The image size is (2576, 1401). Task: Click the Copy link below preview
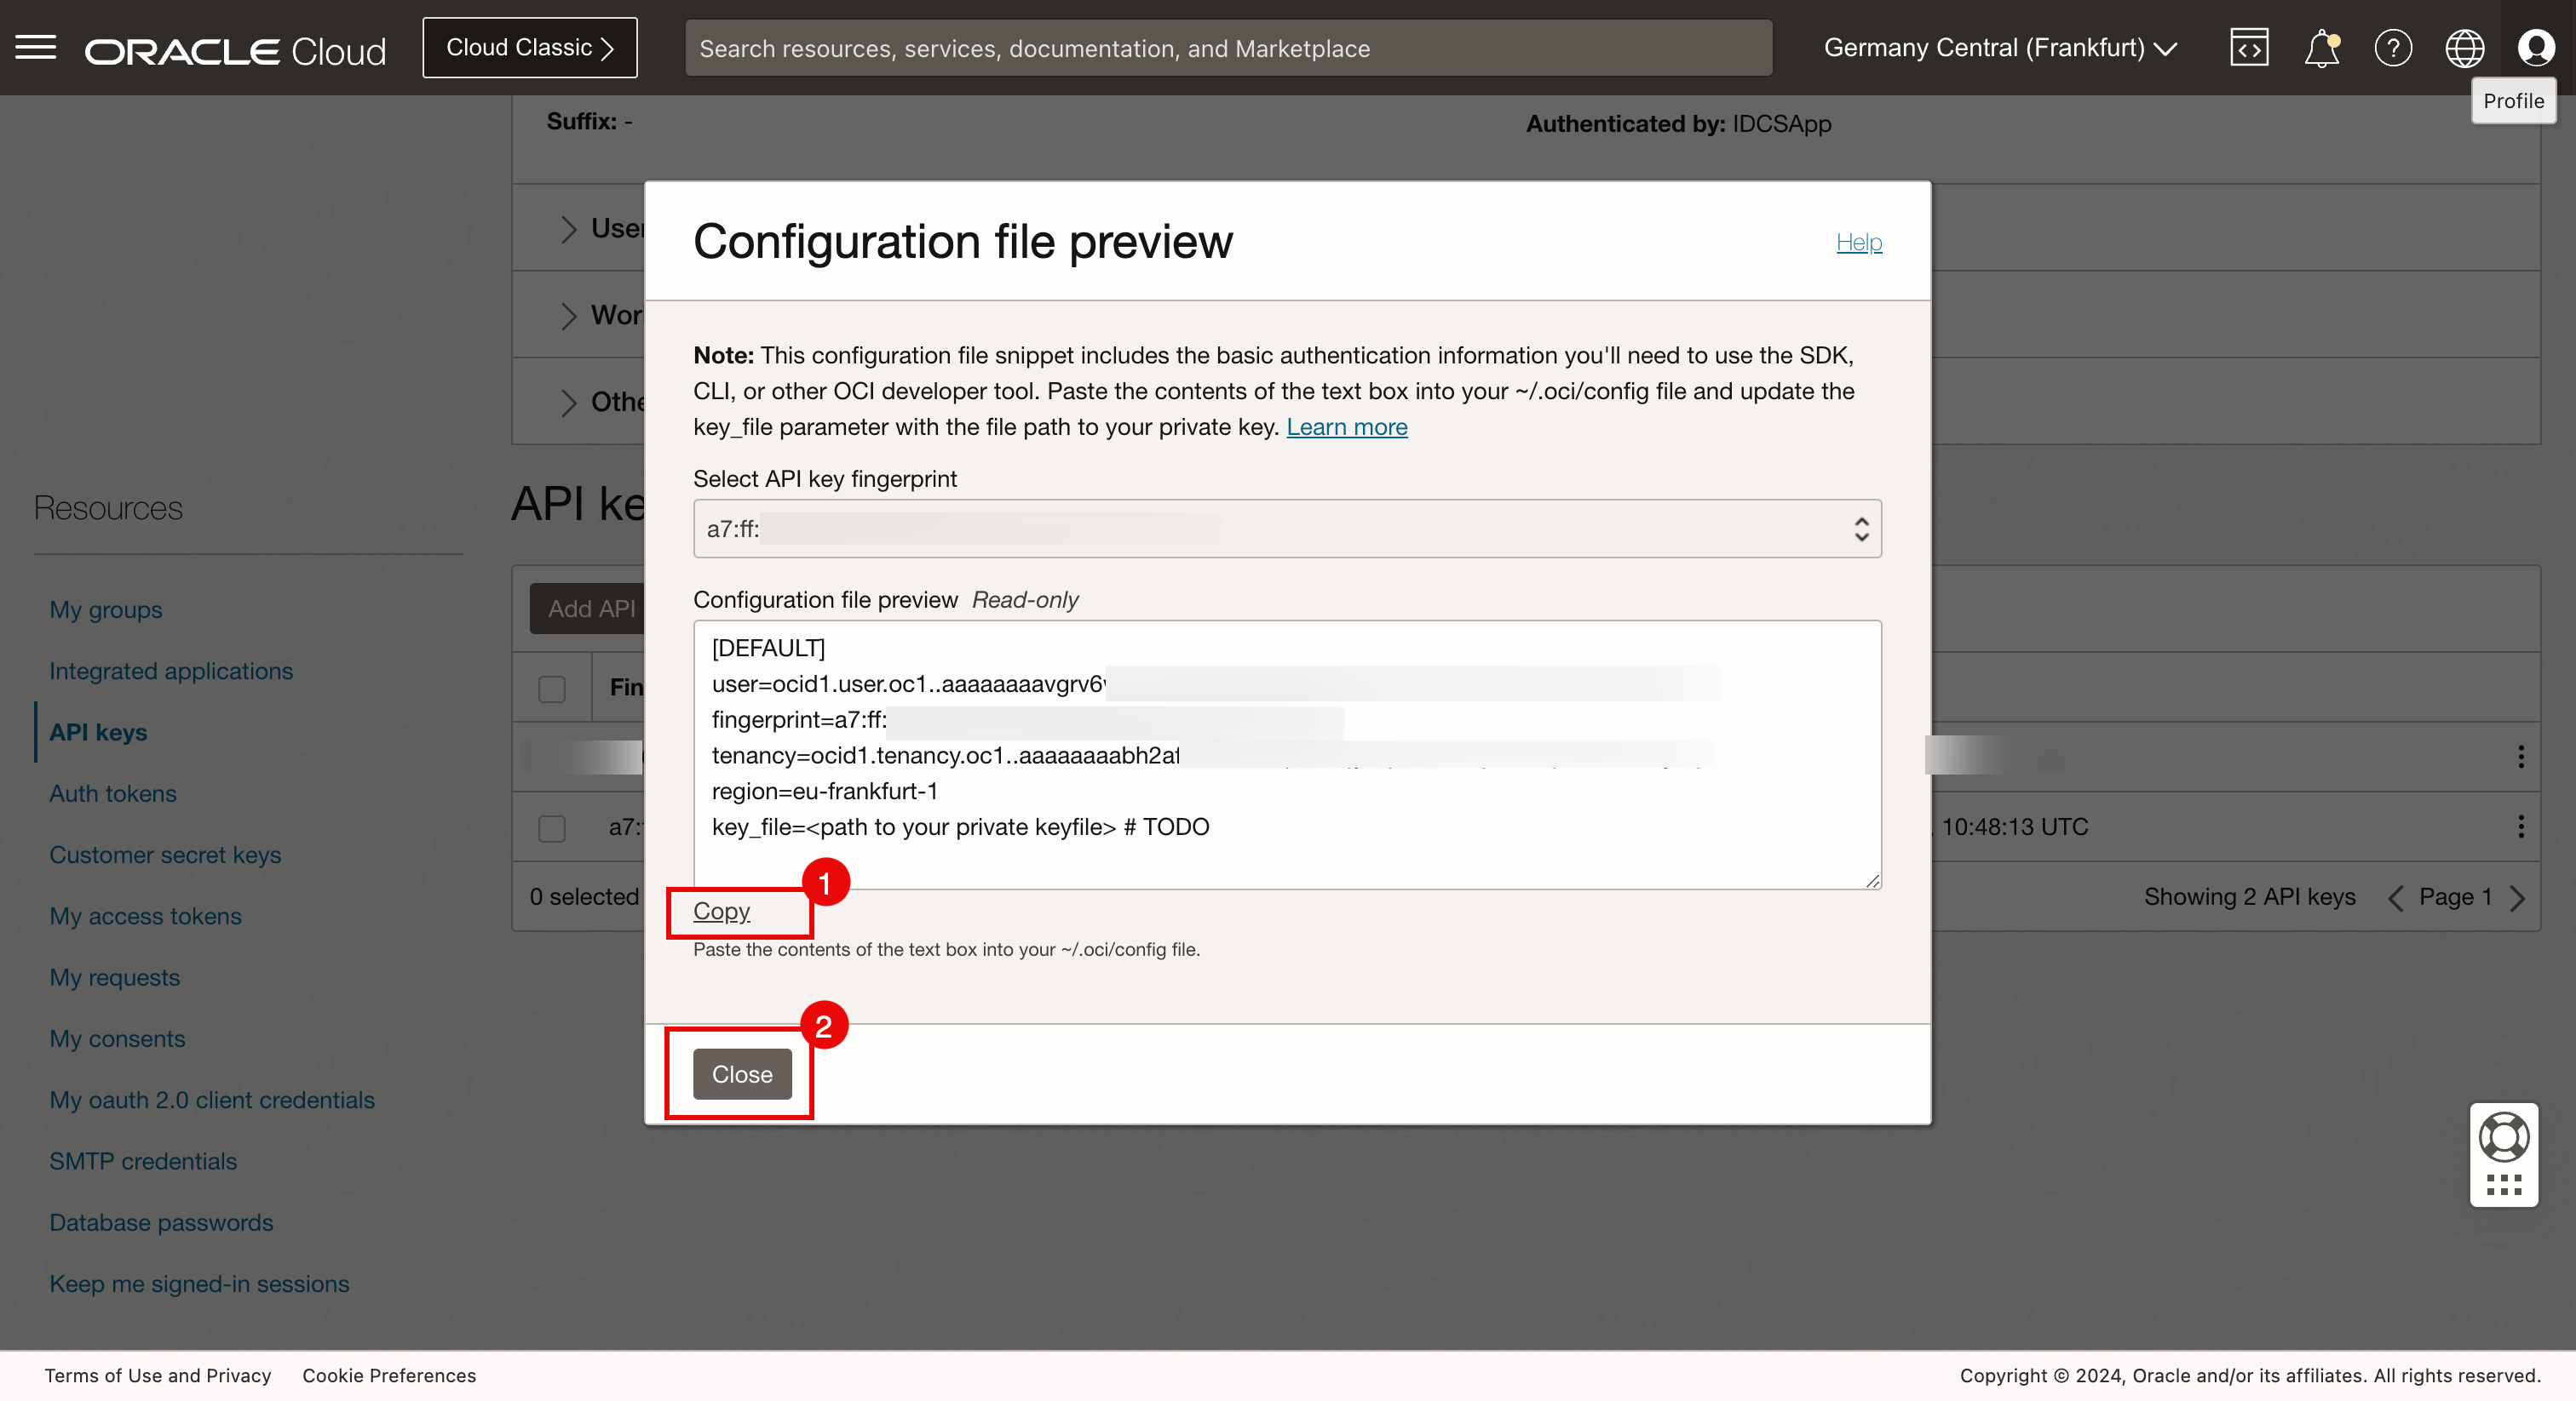coord(721,912)
